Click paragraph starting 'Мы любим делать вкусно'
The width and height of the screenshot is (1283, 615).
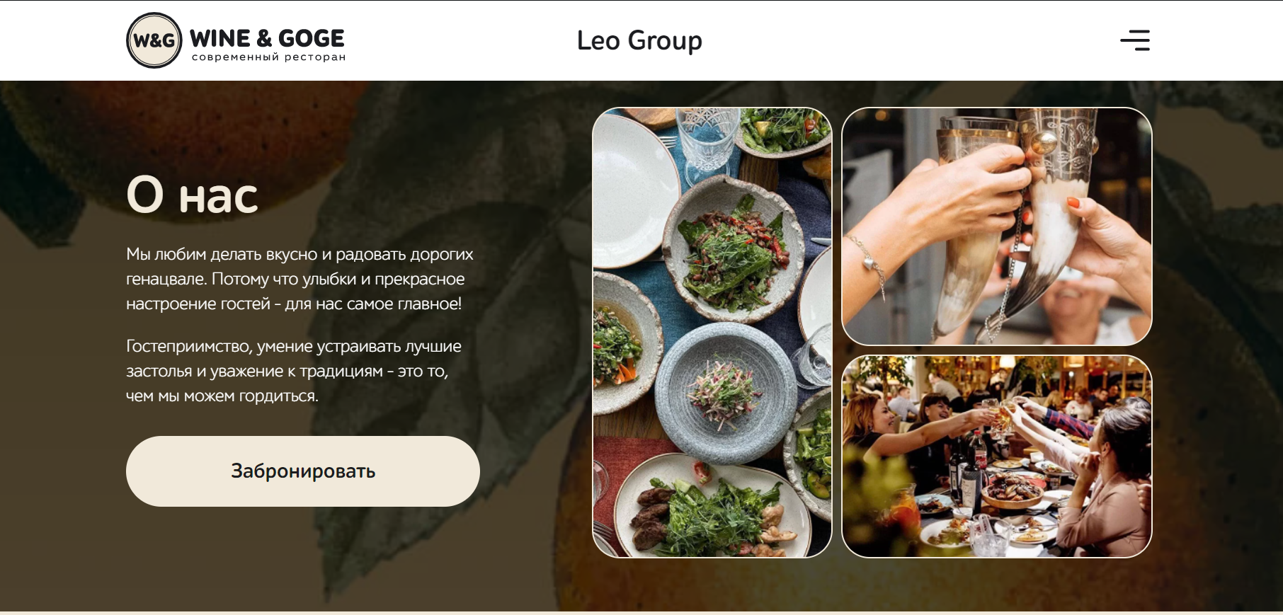tap(300, 279)
